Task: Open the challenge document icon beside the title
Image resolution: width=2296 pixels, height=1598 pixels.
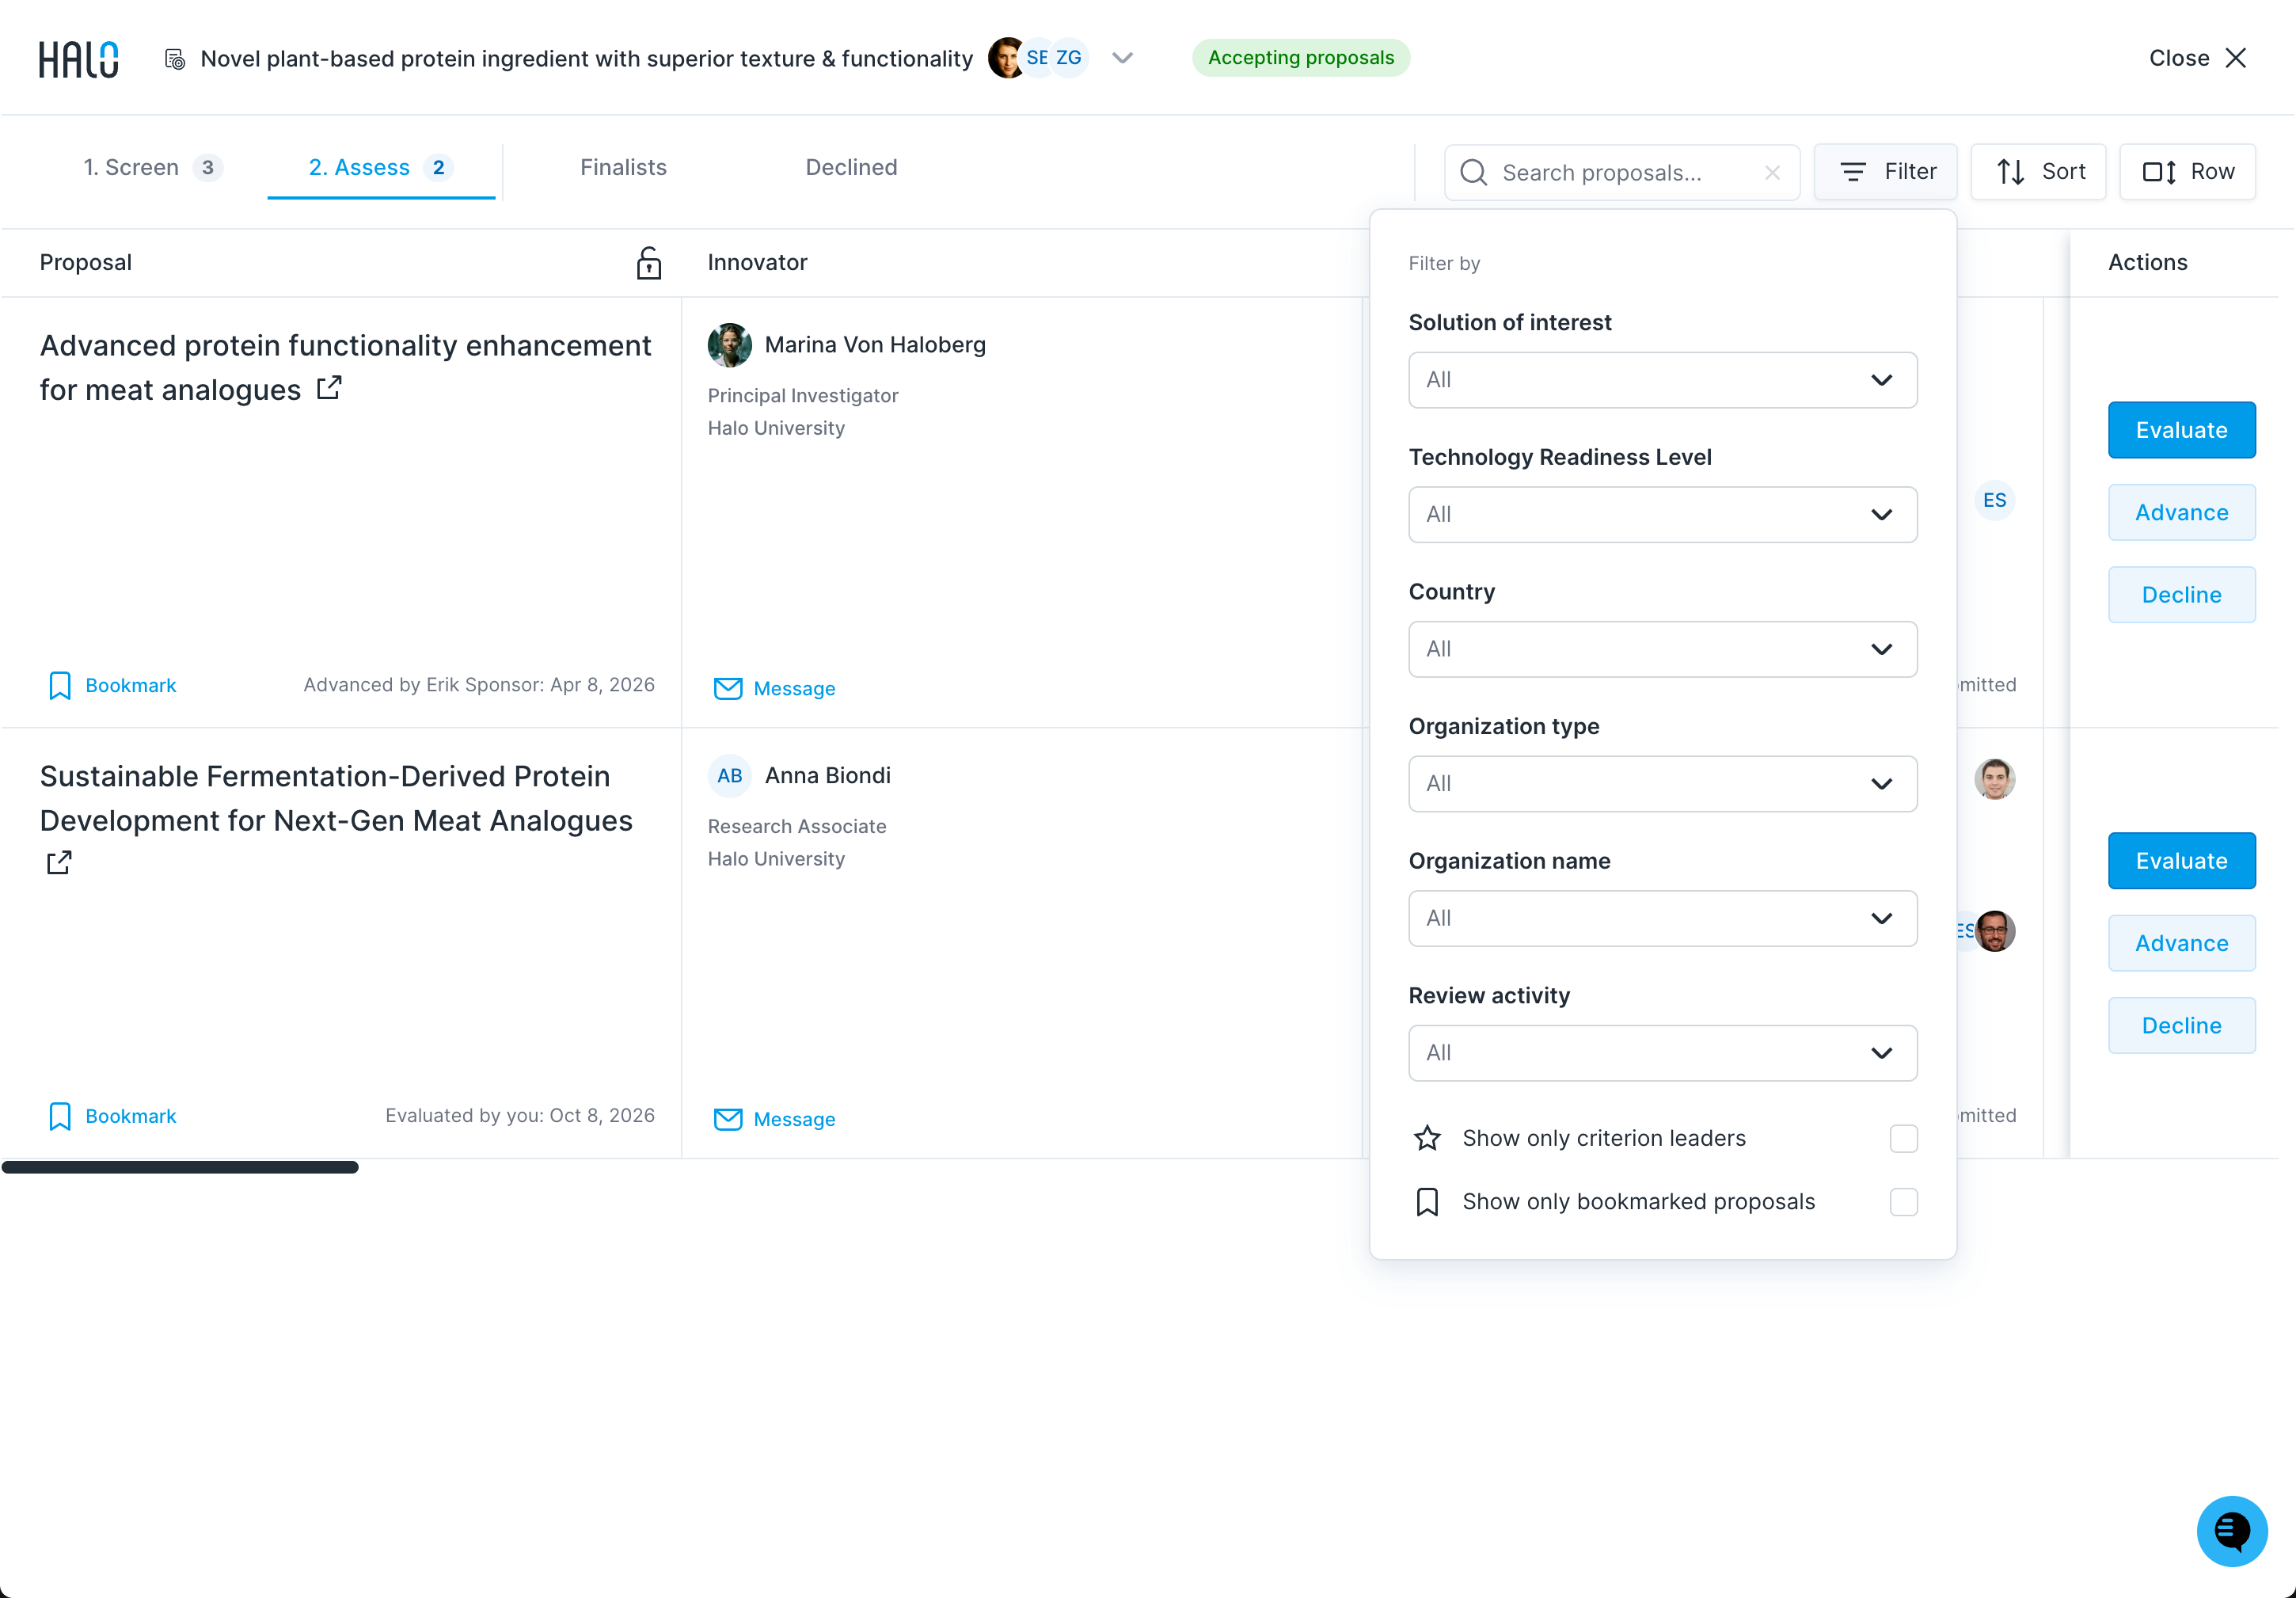Action: pos(174,59)
